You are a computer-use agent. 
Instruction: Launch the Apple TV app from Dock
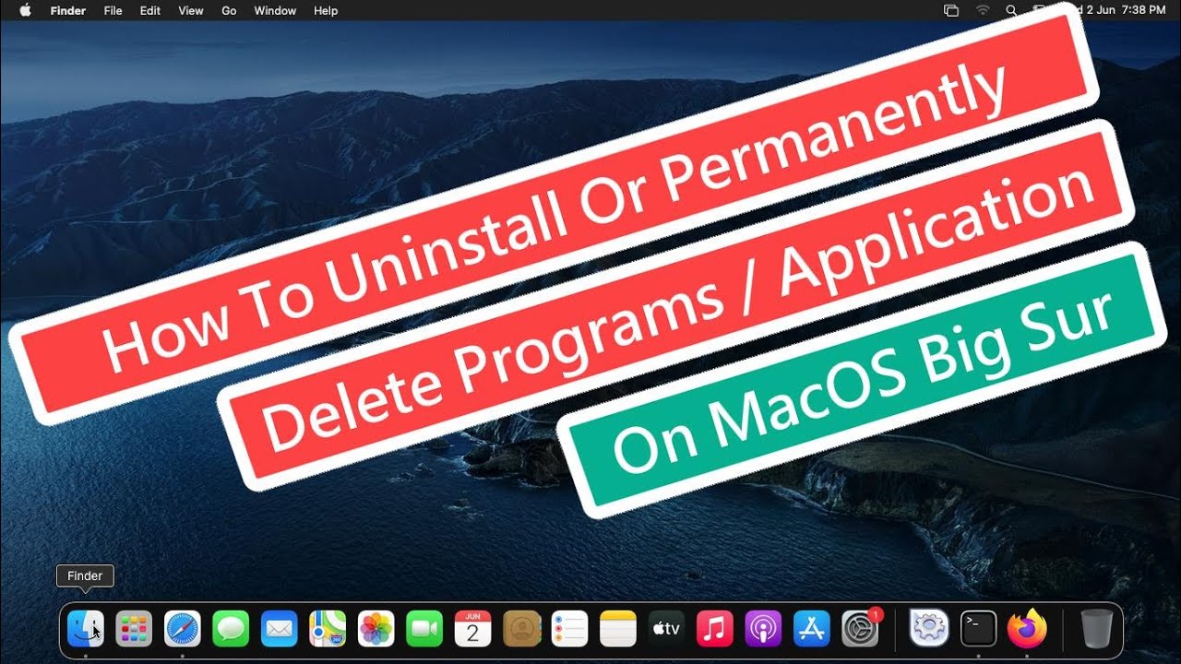click(667, 629)
